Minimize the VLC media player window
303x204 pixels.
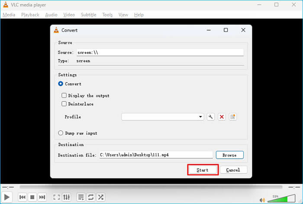[x=259, y=5]
